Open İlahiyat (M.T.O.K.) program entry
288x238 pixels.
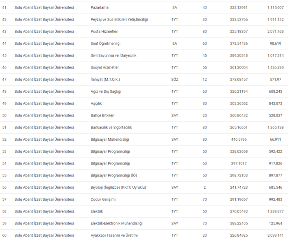[x=105, y=79]
